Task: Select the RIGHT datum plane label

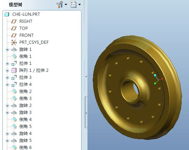Action: click(26, 21)
